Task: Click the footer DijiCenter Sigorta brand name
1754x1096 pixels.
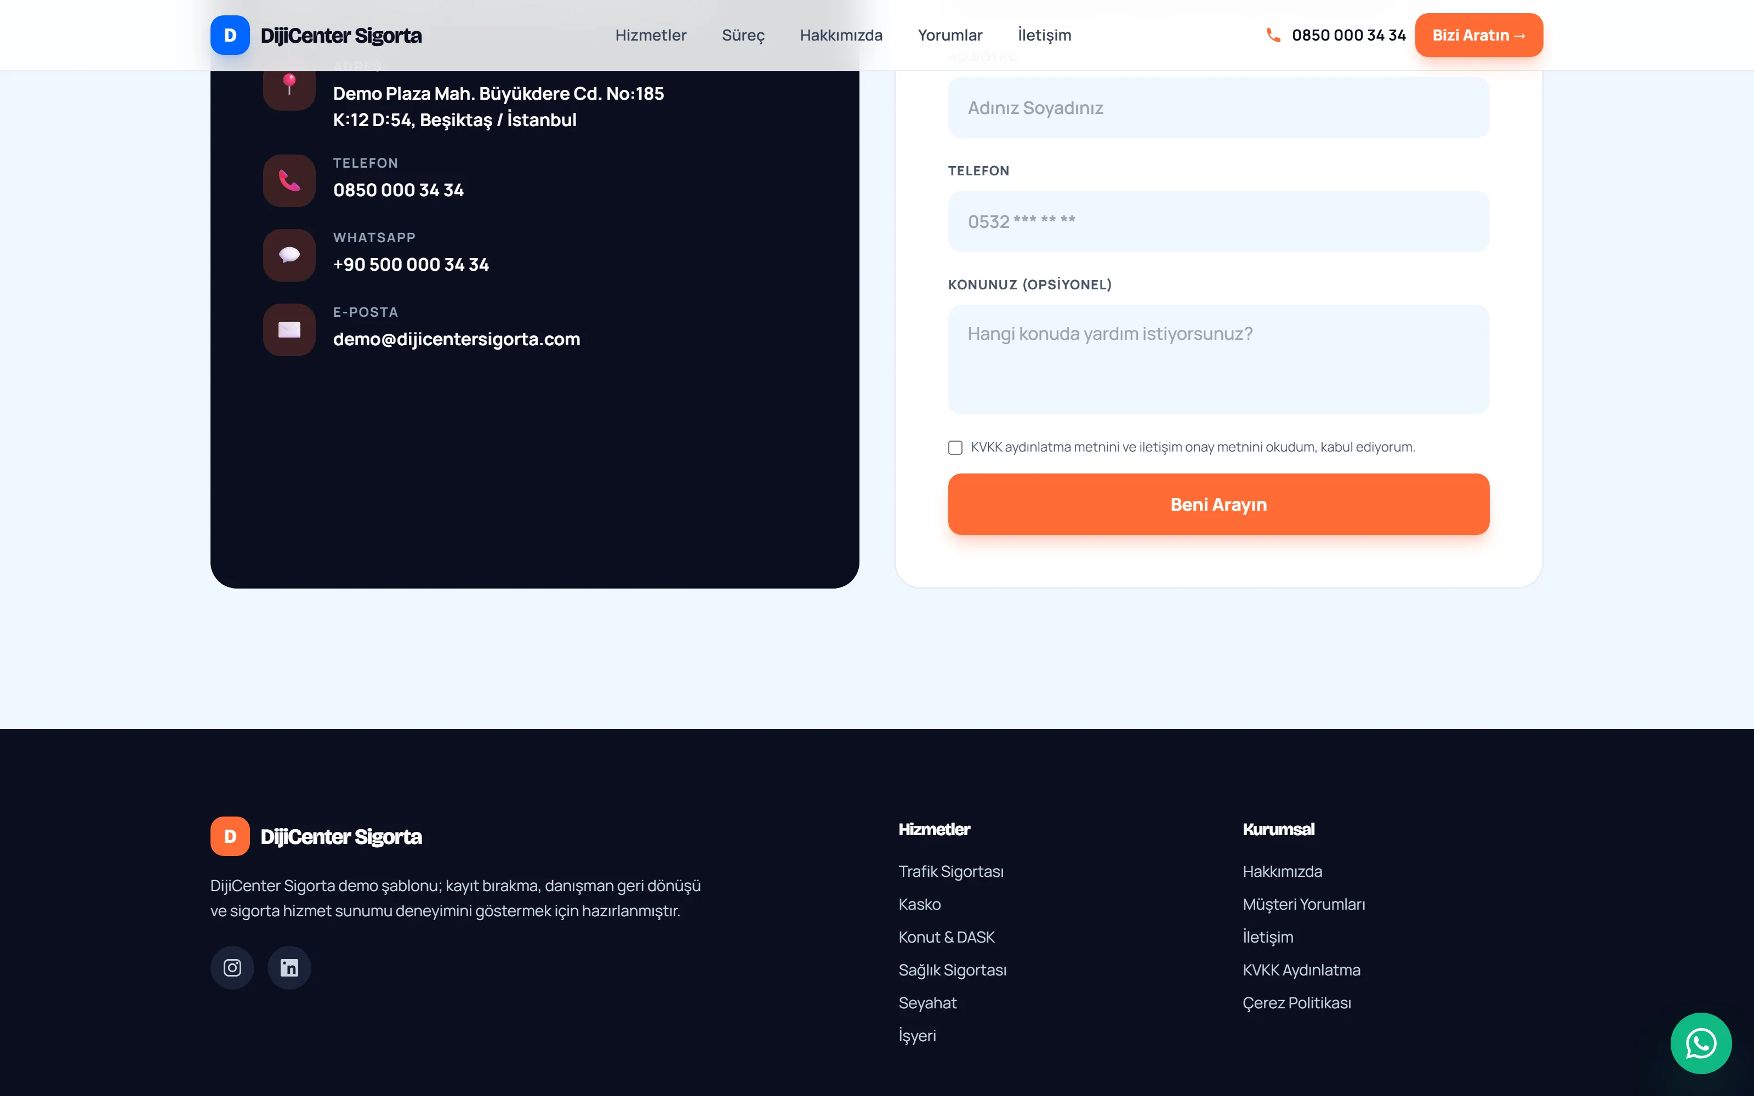Action: pyautogui.click(x=341, y=836)
